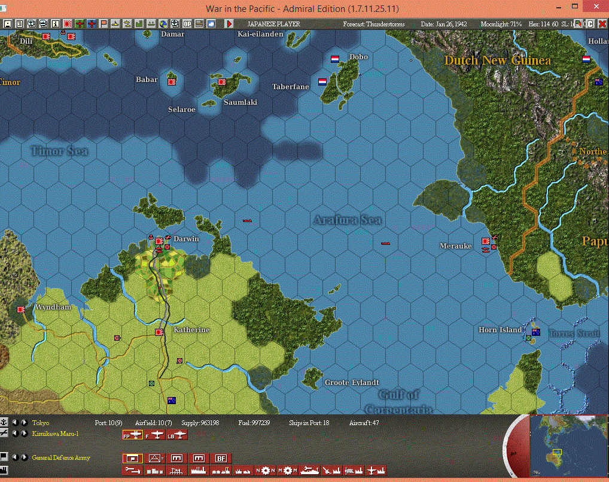Image resolution: width=609 pixels, height=482 pixels.
Task: Select the Japanese base at Darwin
Action: (159, 241)
